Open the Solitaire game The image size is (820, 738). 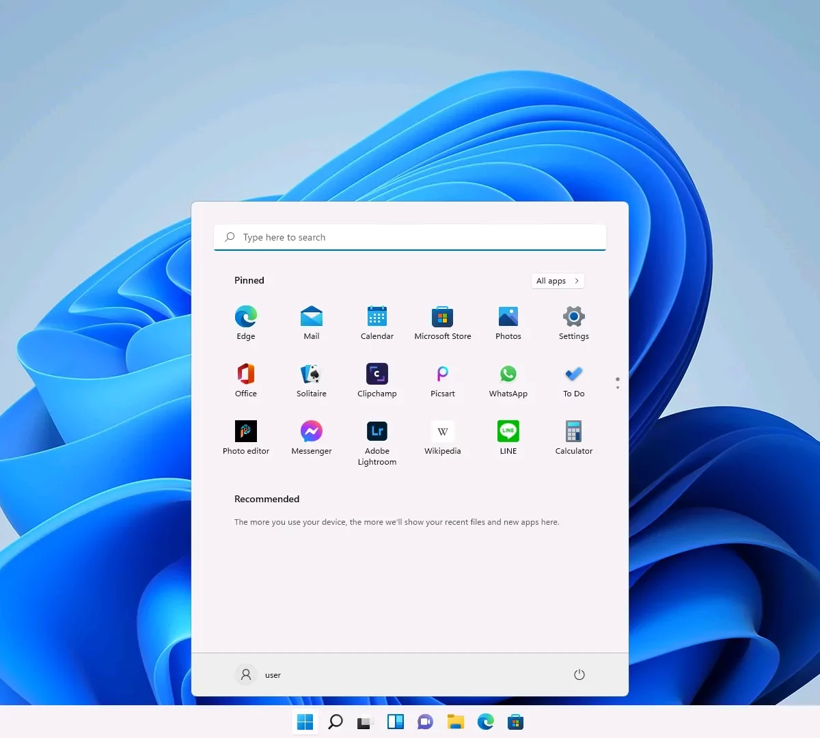pyautogui.click(x=312, y=380)
